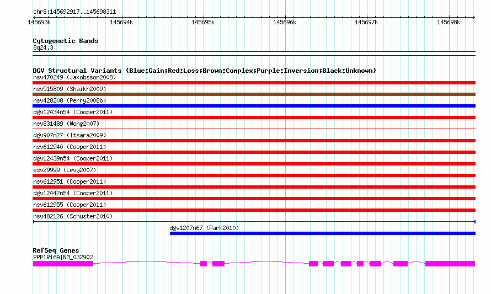Select variant label nsv612951 (Cooper2011)
491x294 pixels.
70,181
